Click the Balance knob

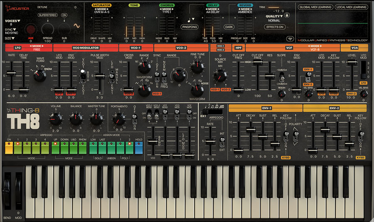click(x=76, y=119)
